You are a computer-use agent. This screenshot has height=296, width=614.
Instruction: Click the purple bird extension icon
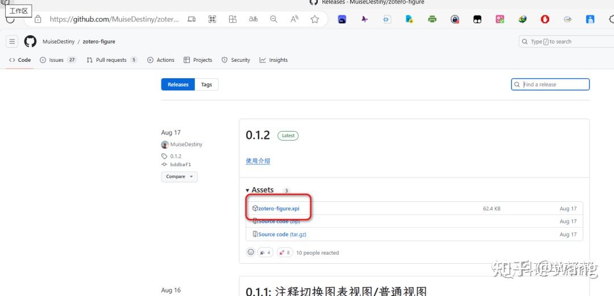tap(364, 19)
